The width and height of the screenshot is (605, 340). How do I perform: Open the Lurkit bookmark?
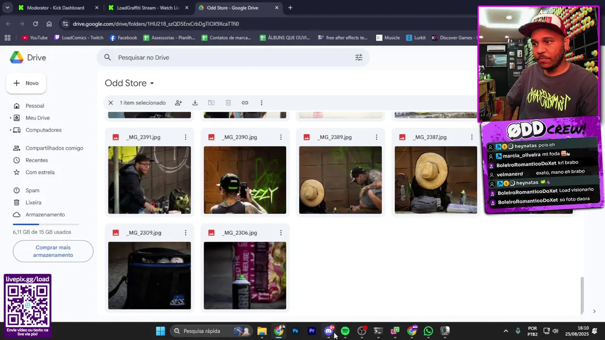416,38
